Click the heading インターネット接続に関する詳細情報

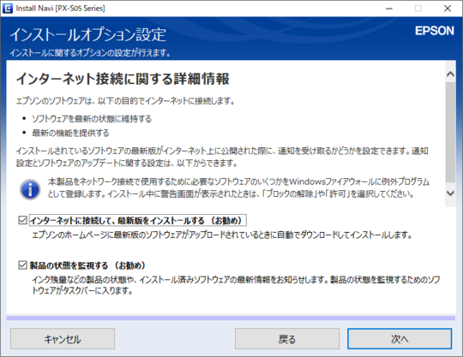(x=123, y=79)
